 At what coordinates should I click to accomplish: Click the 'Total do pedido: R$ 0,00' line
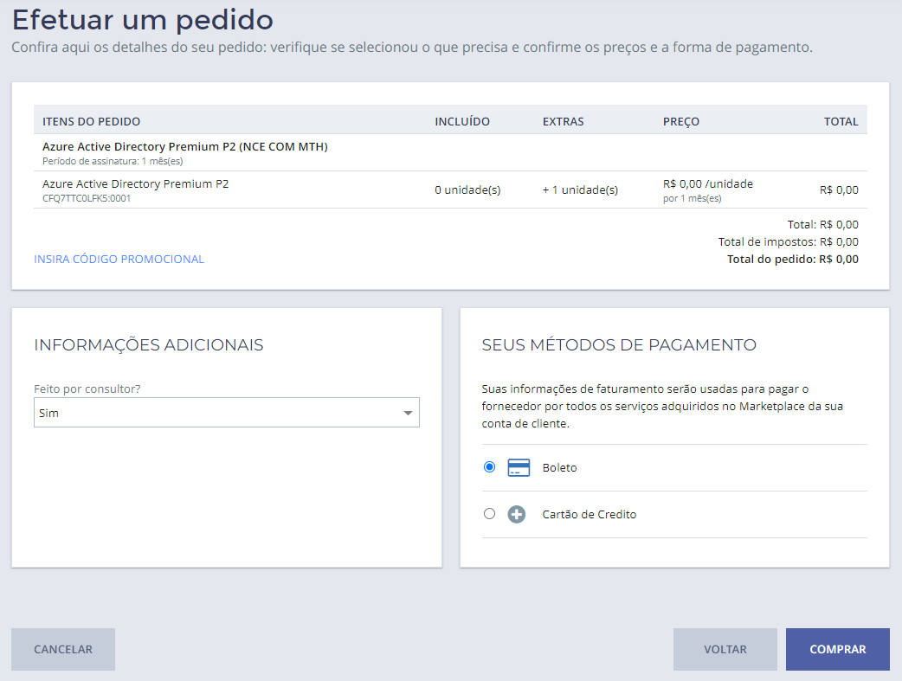pos(792,259)
